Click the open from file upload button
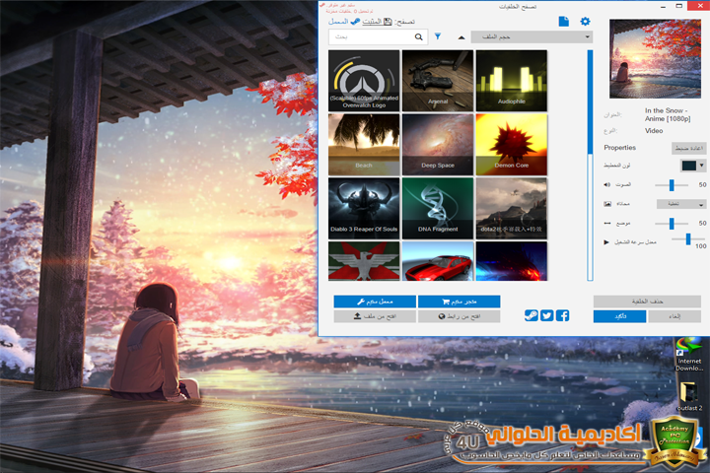 tap(375, 316)
